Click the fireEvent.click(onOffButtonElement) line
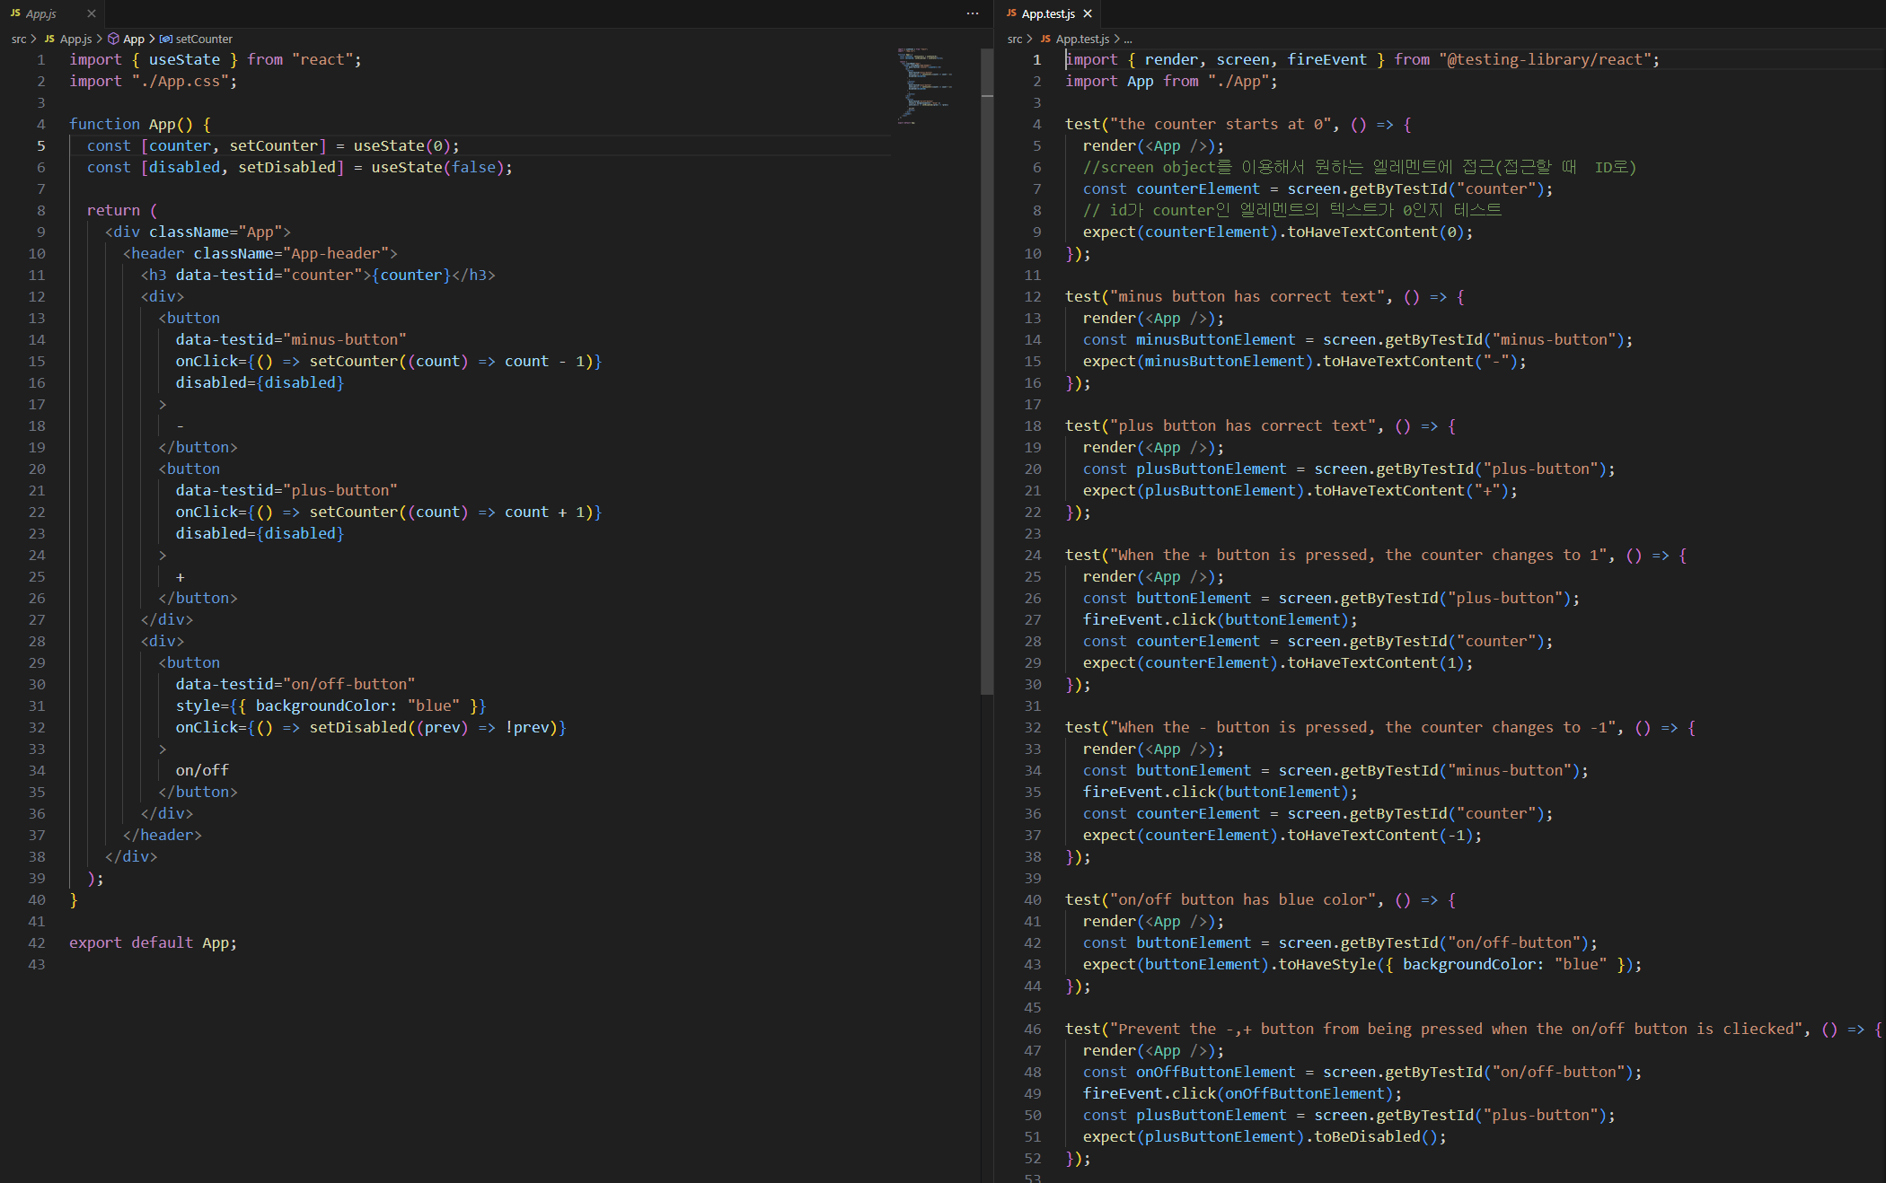The image size is (1886, 1183). (1242, 1093)
